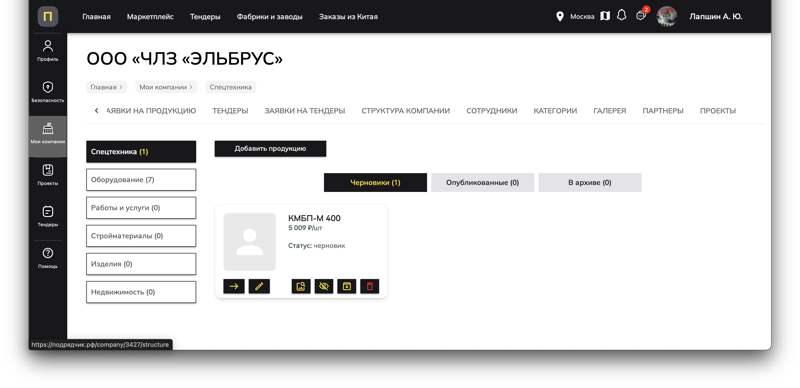Image resolution: width=800 pixels, height=388 pixels.
Task: Click Статус: черновик text
Action: click(x=316, y=246)
